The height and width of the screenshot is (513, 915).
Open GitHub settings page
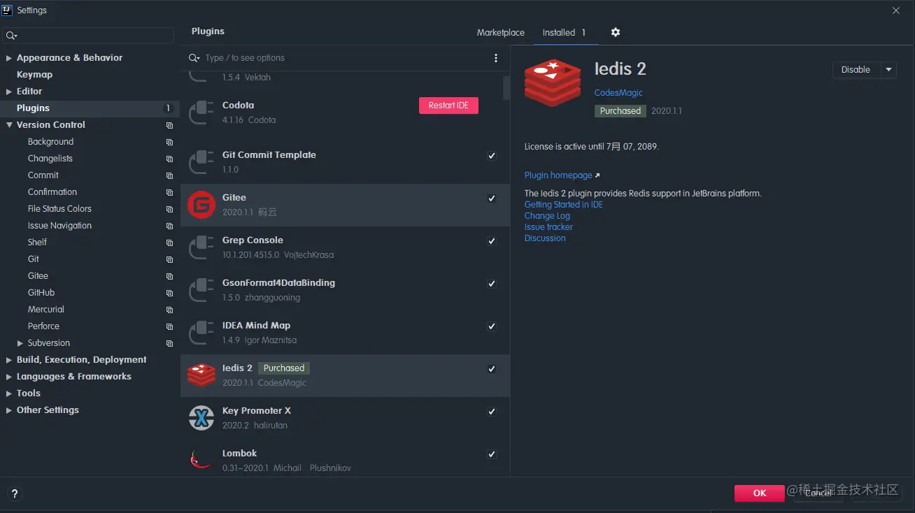tap(41, 293)
